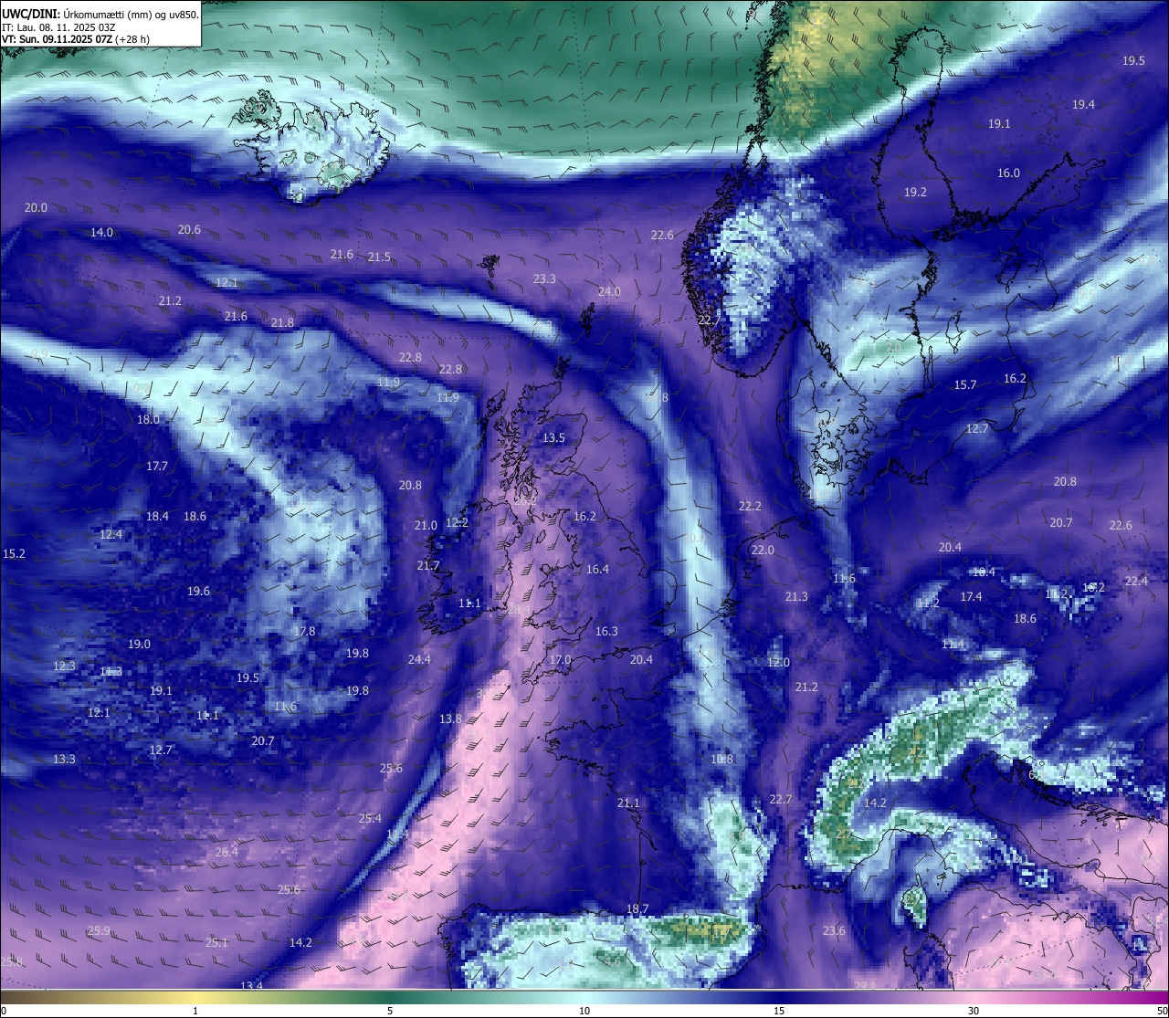Pick the 14.0 value label
The height and width of the screenshot is (1018, 1169).
101,233
